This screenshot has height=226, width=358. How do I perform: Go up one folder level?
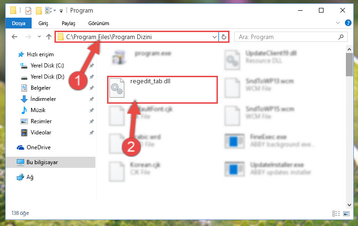pyautogui.click(x=48, y=37)
